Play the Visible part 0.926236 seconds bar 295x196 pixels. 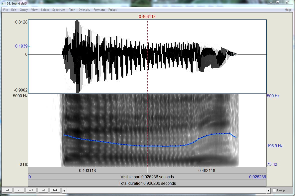(x=147, y=177)
